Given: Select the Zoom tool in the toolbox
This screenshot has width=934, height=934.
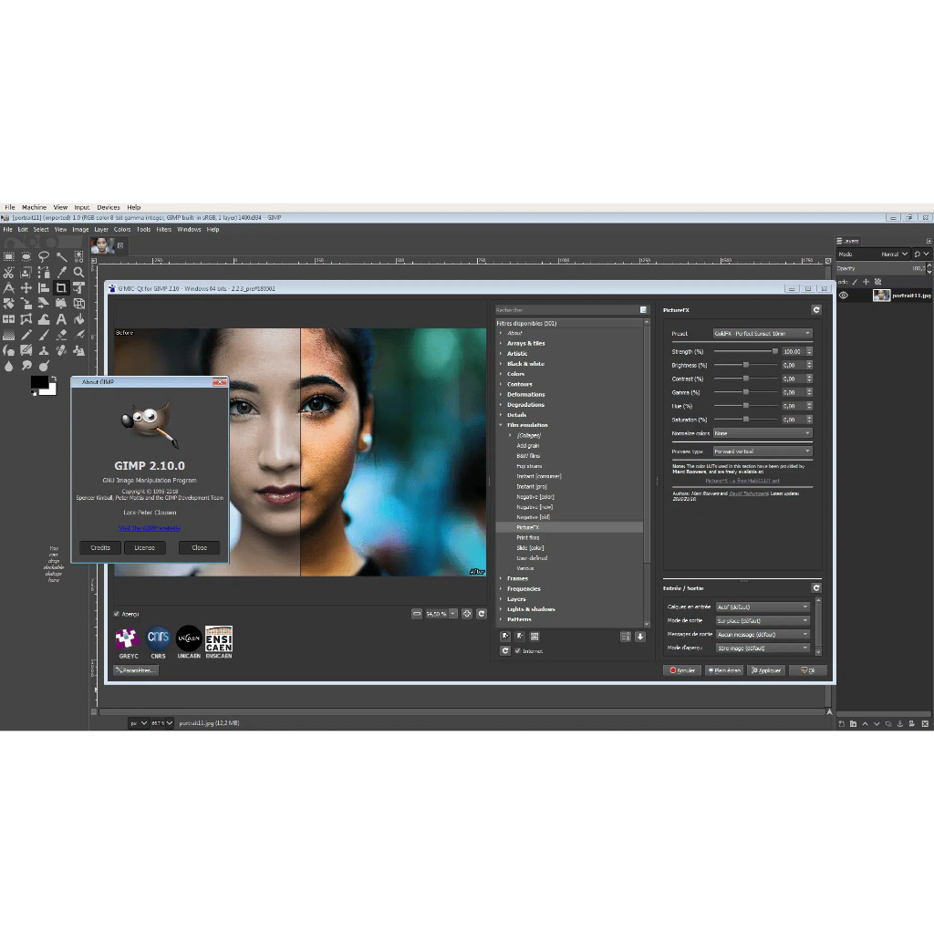Looking at the screenshot, I should [78, 271].
